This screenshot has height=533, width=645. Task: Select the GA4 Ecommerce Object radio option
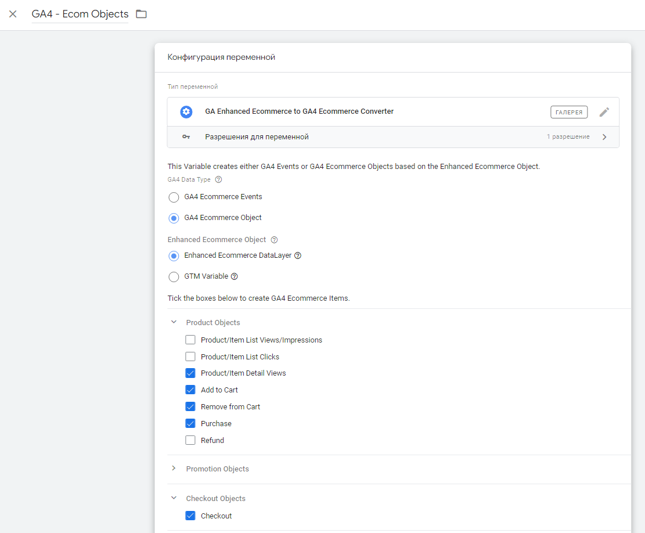click(x=174, y=218)
